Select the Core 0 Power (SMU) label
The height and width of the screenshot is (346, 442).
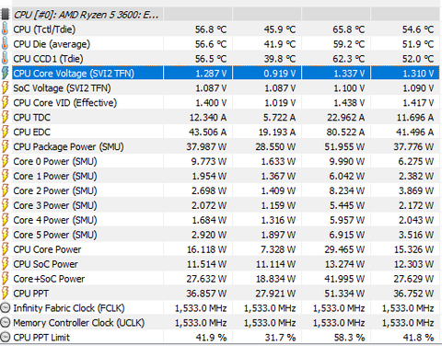click(x=55, y=162)
